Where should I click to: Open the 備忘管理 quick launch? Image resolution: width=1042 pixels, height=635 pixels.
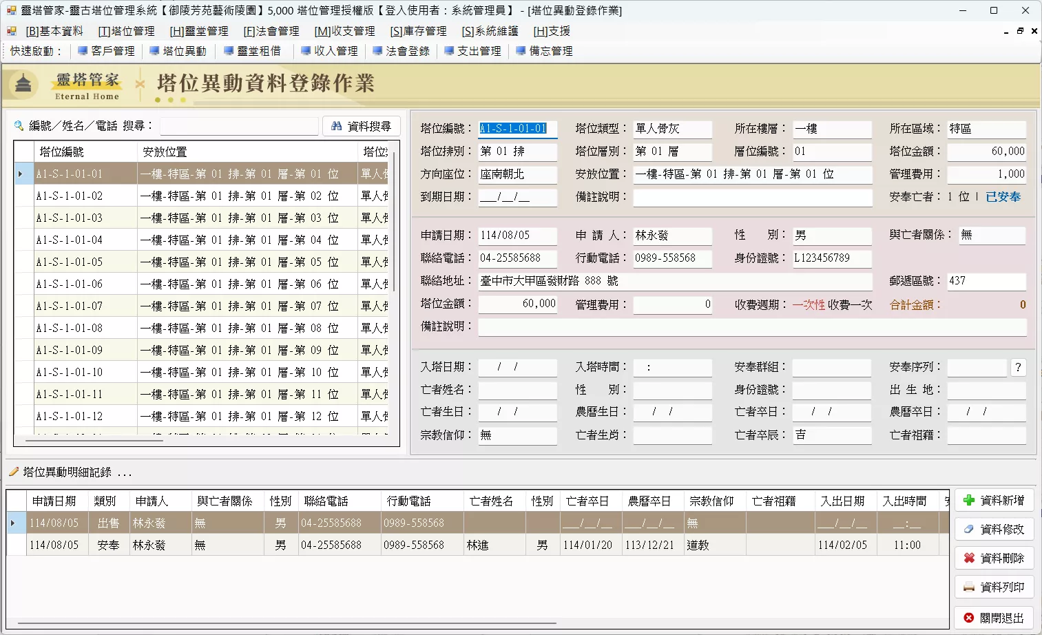(544, 51)
